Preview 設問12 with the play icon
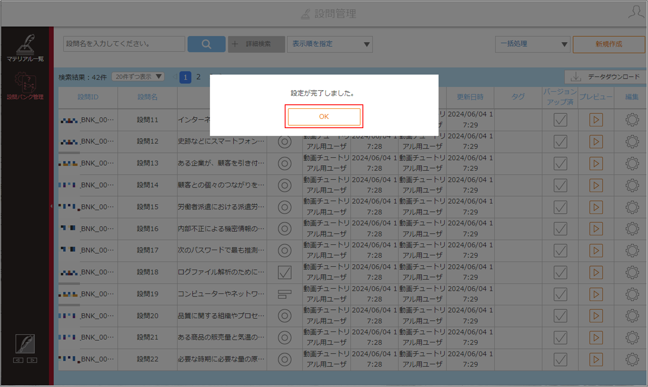This screenshot has height=387, width=648. 596,142
